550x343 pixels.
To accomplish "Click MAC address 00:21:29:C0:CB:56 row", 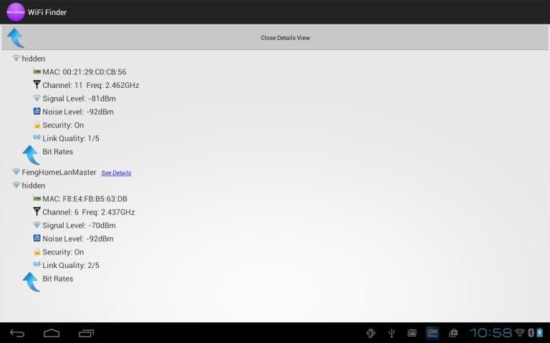I will [84, 72].
